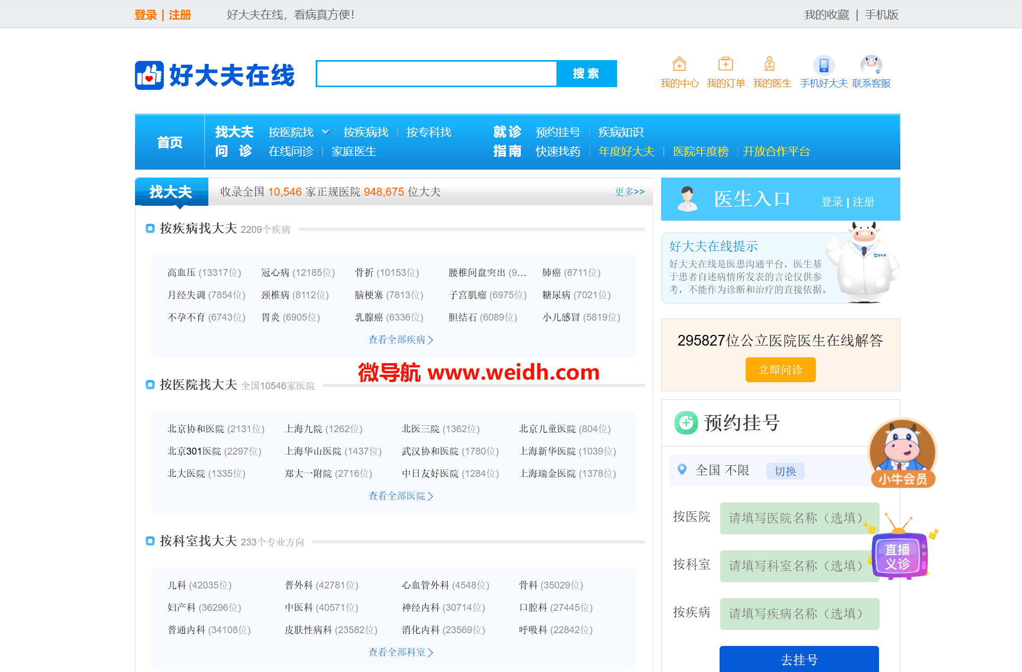
Task: Open 糖尿病 (7021位) link
Action: (577, 295)
